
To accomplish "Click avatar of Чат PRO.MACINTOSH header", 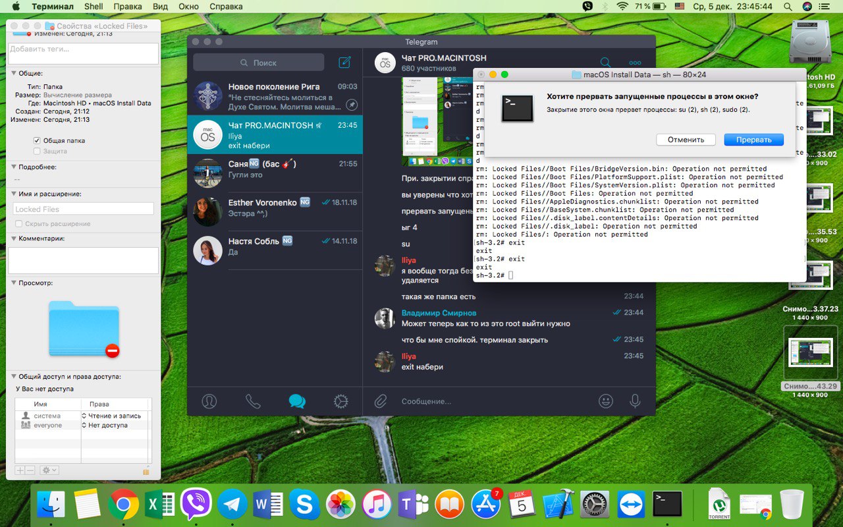I will [385, 63].
